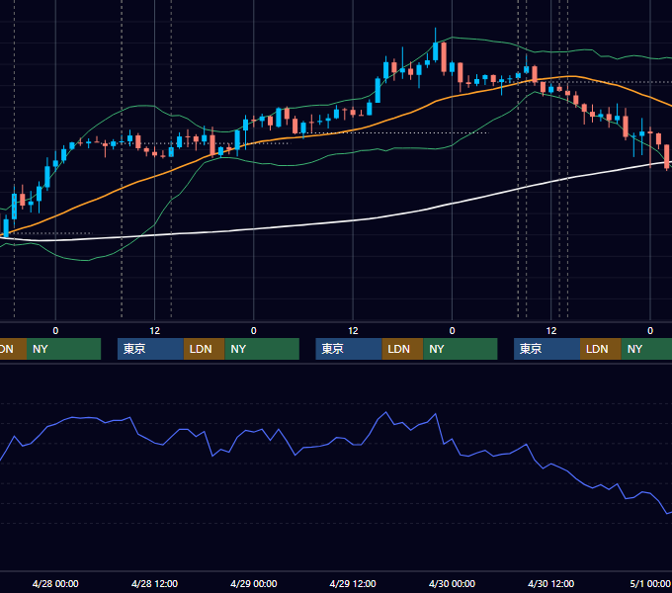
Task: Click the 4/30 00:00 time axis label
Action: pyautogui.click(x=452, y=583)
